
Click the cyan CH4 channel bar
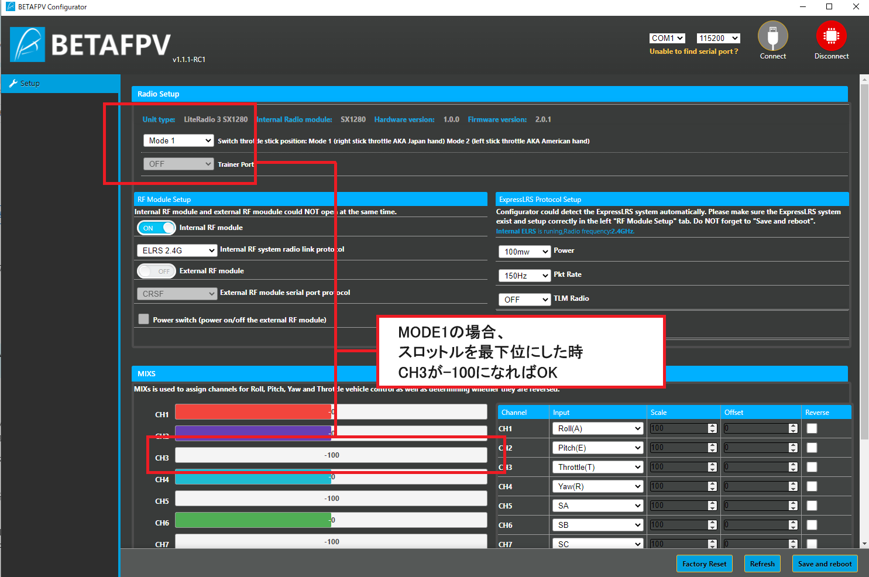coord(253,477)
